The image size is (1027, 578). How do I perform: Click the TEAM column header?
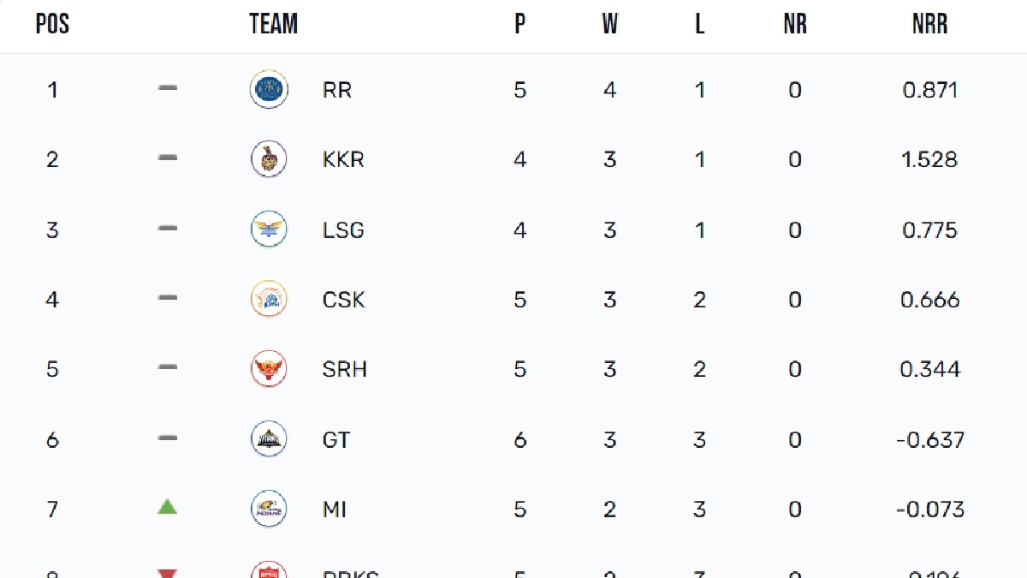coord(274,24)
